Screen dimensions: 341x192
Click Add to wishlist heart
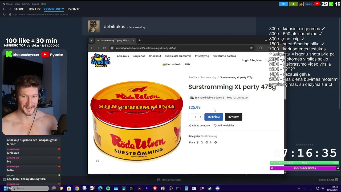point(224,126)
